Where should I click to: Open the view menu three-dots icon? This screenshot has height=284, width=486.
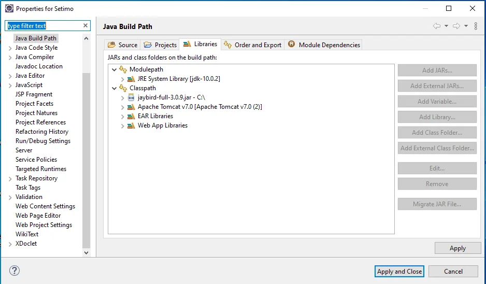[x=476, y=26]
